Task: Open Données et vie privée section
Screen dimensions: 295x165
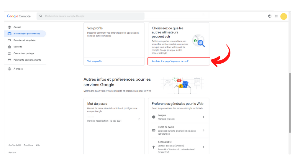Action: point(25,40)
